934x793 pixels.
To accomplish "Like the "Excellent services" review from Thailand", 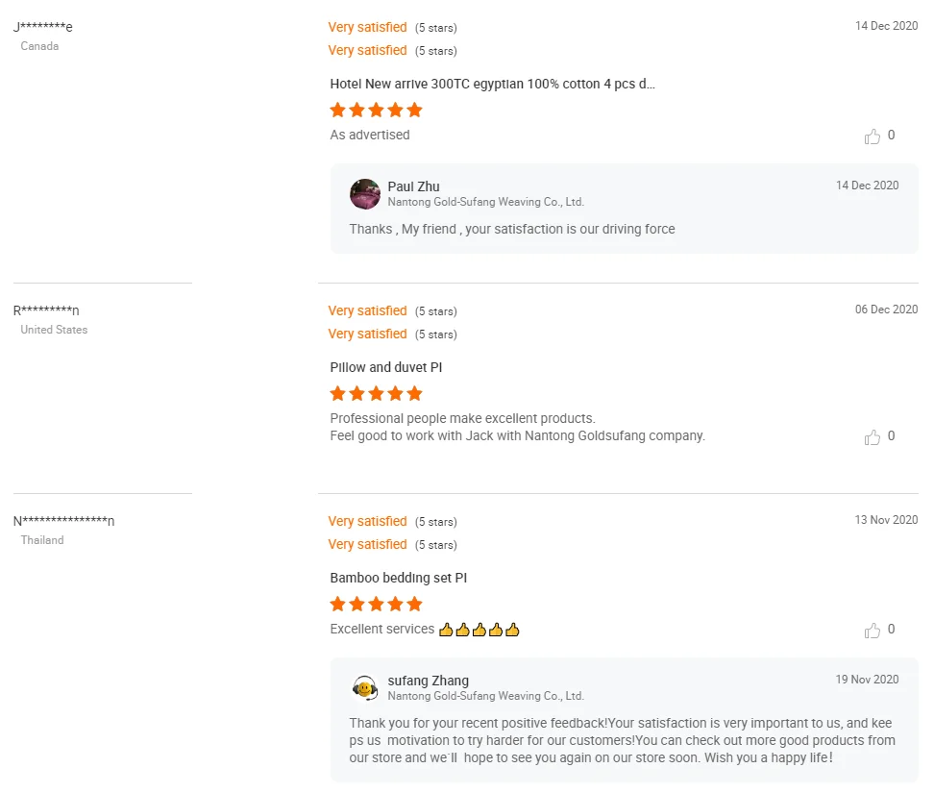I will click(x=873, y=631).
